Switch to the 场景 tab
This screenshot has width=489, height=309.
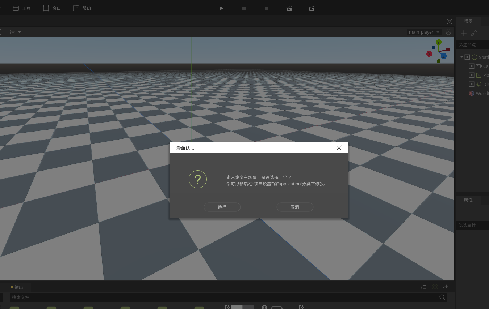pos(468,21)
